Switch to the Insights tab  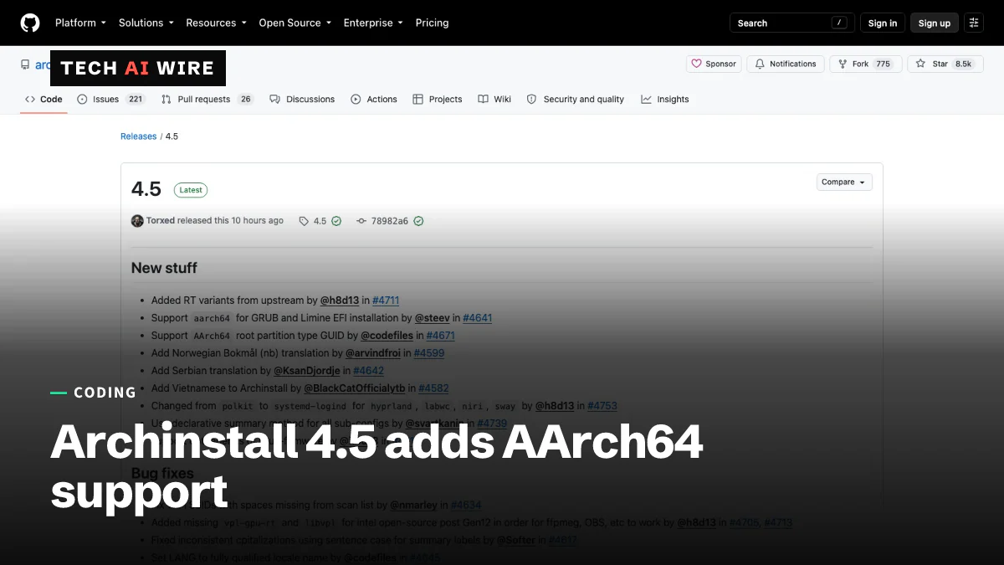[x=665, y=99]
